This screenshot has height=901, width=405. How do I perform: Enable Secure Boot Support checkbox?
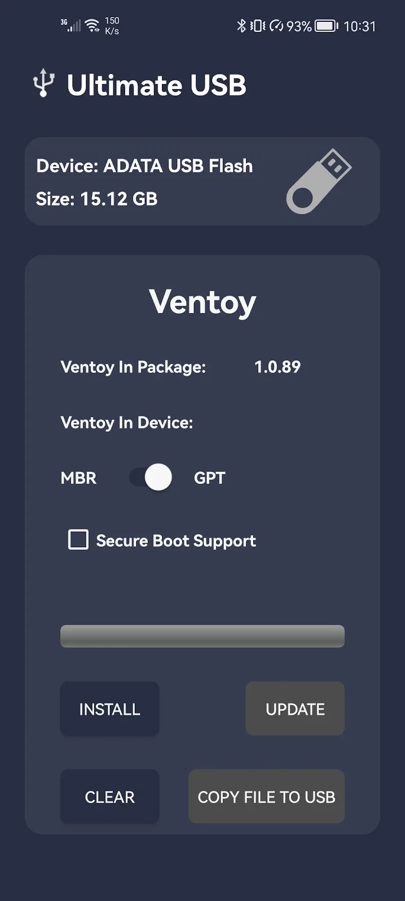tap(78, 540)
